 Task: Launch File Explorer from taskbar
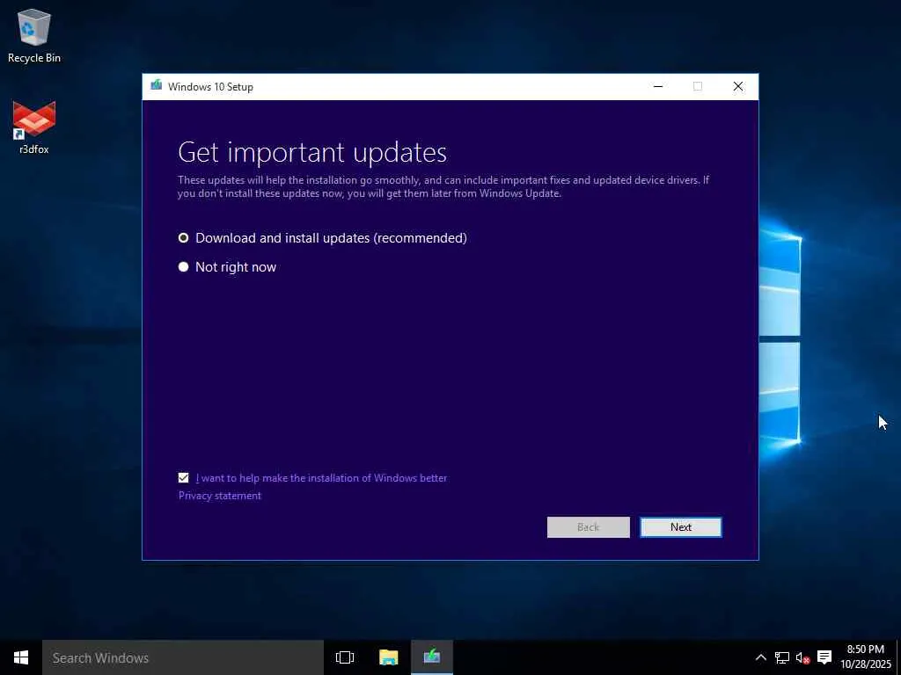[x=388, y=657]
